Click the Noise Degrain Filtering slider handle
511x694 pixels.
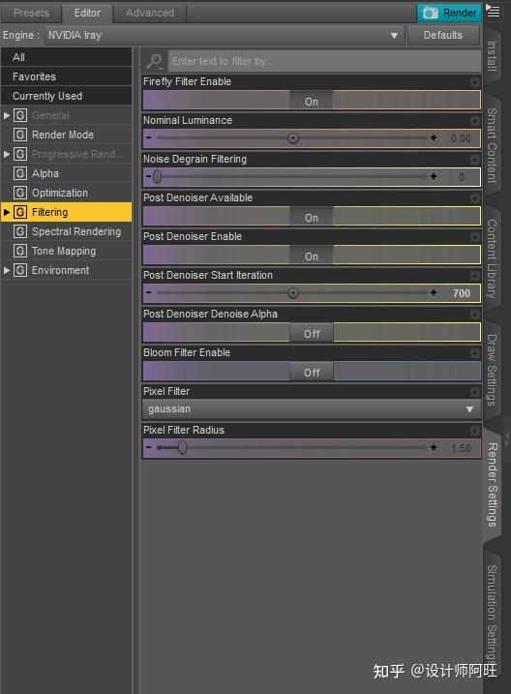(158, 176)
